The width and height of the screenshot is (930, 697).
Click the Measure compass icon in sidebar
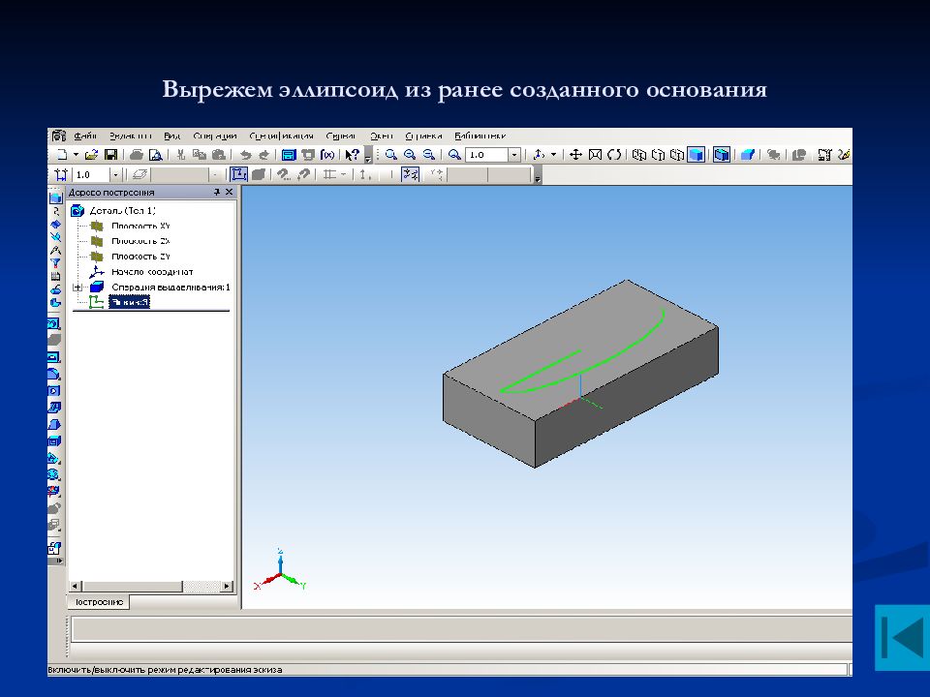pos(55,250)
